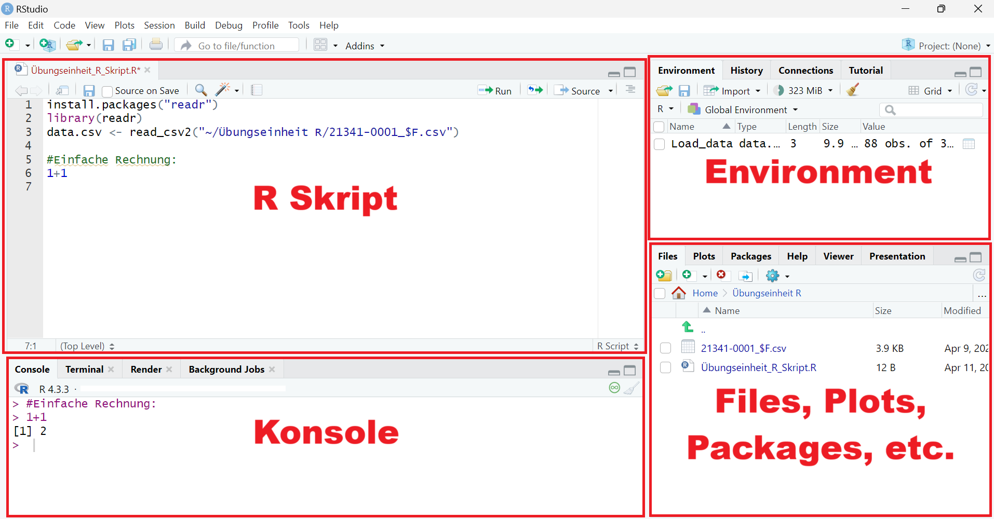This screenshot has height=519, width=994.
Task: Open the Grid view dropdown
Action: [930, 91]
